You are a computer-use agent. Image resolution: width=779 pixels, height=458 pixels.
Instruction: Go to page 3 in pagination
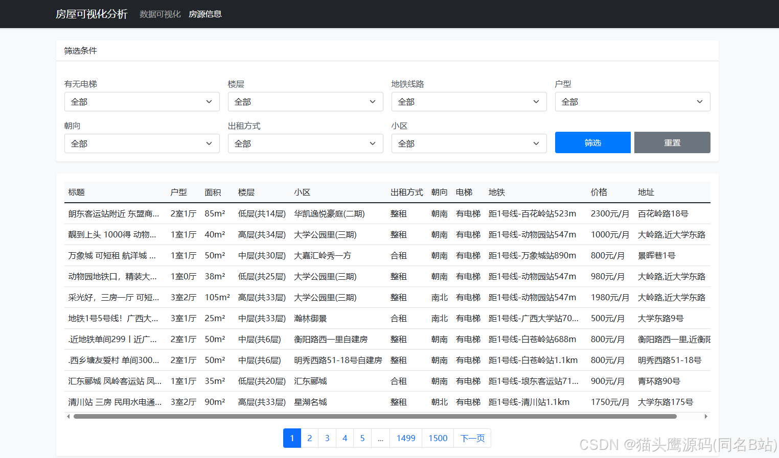coord(327,438)
